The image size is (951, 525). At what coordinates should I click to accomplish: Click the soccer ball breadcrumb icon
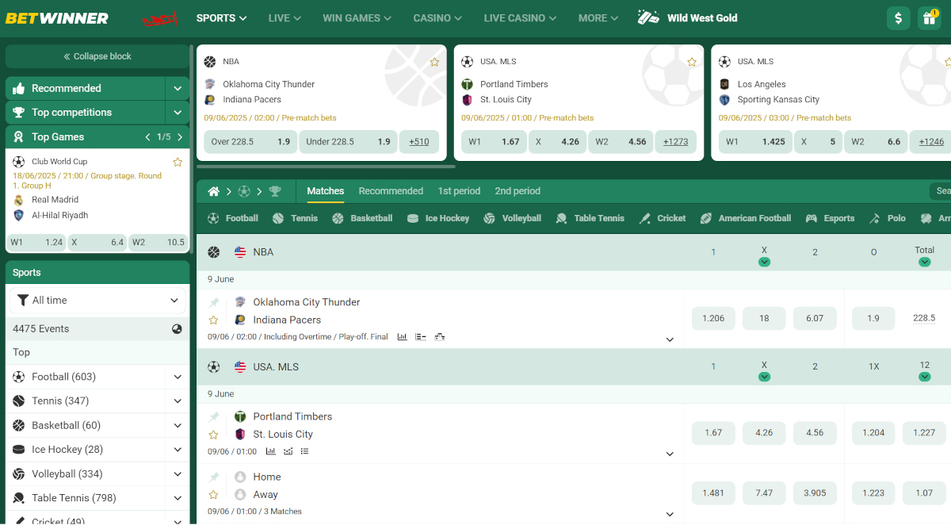tap(244, 191)
